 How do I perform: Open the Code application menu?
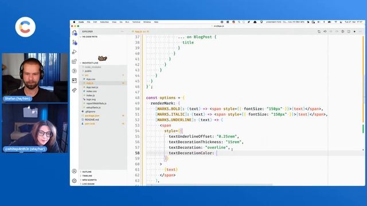(81, 22)
